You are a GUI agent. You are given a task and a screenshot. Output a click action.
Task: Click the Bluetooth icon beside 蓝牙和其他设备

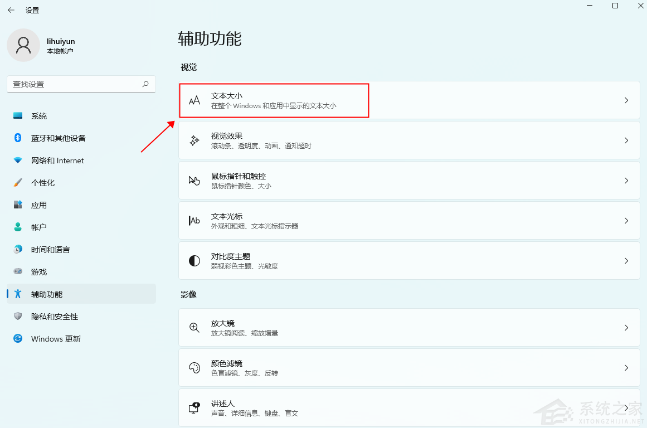[x=18, y=138]
